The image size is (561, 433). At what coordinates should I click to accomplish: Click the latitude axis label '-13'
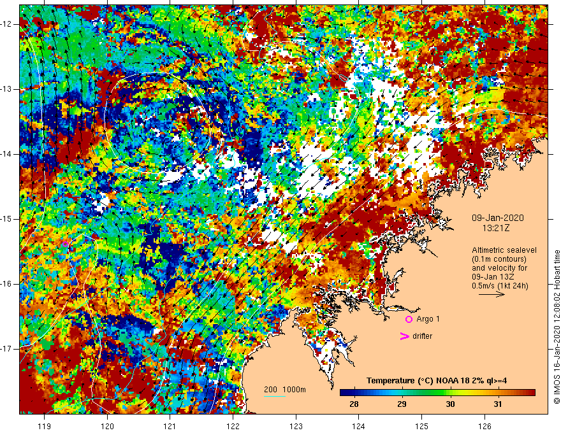(6, 89)
